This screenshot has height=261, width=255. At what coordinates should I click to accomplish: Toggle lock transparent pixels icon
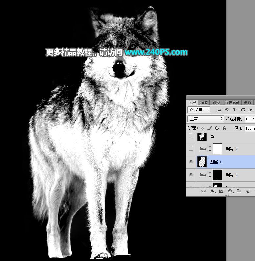pos(202,128)
